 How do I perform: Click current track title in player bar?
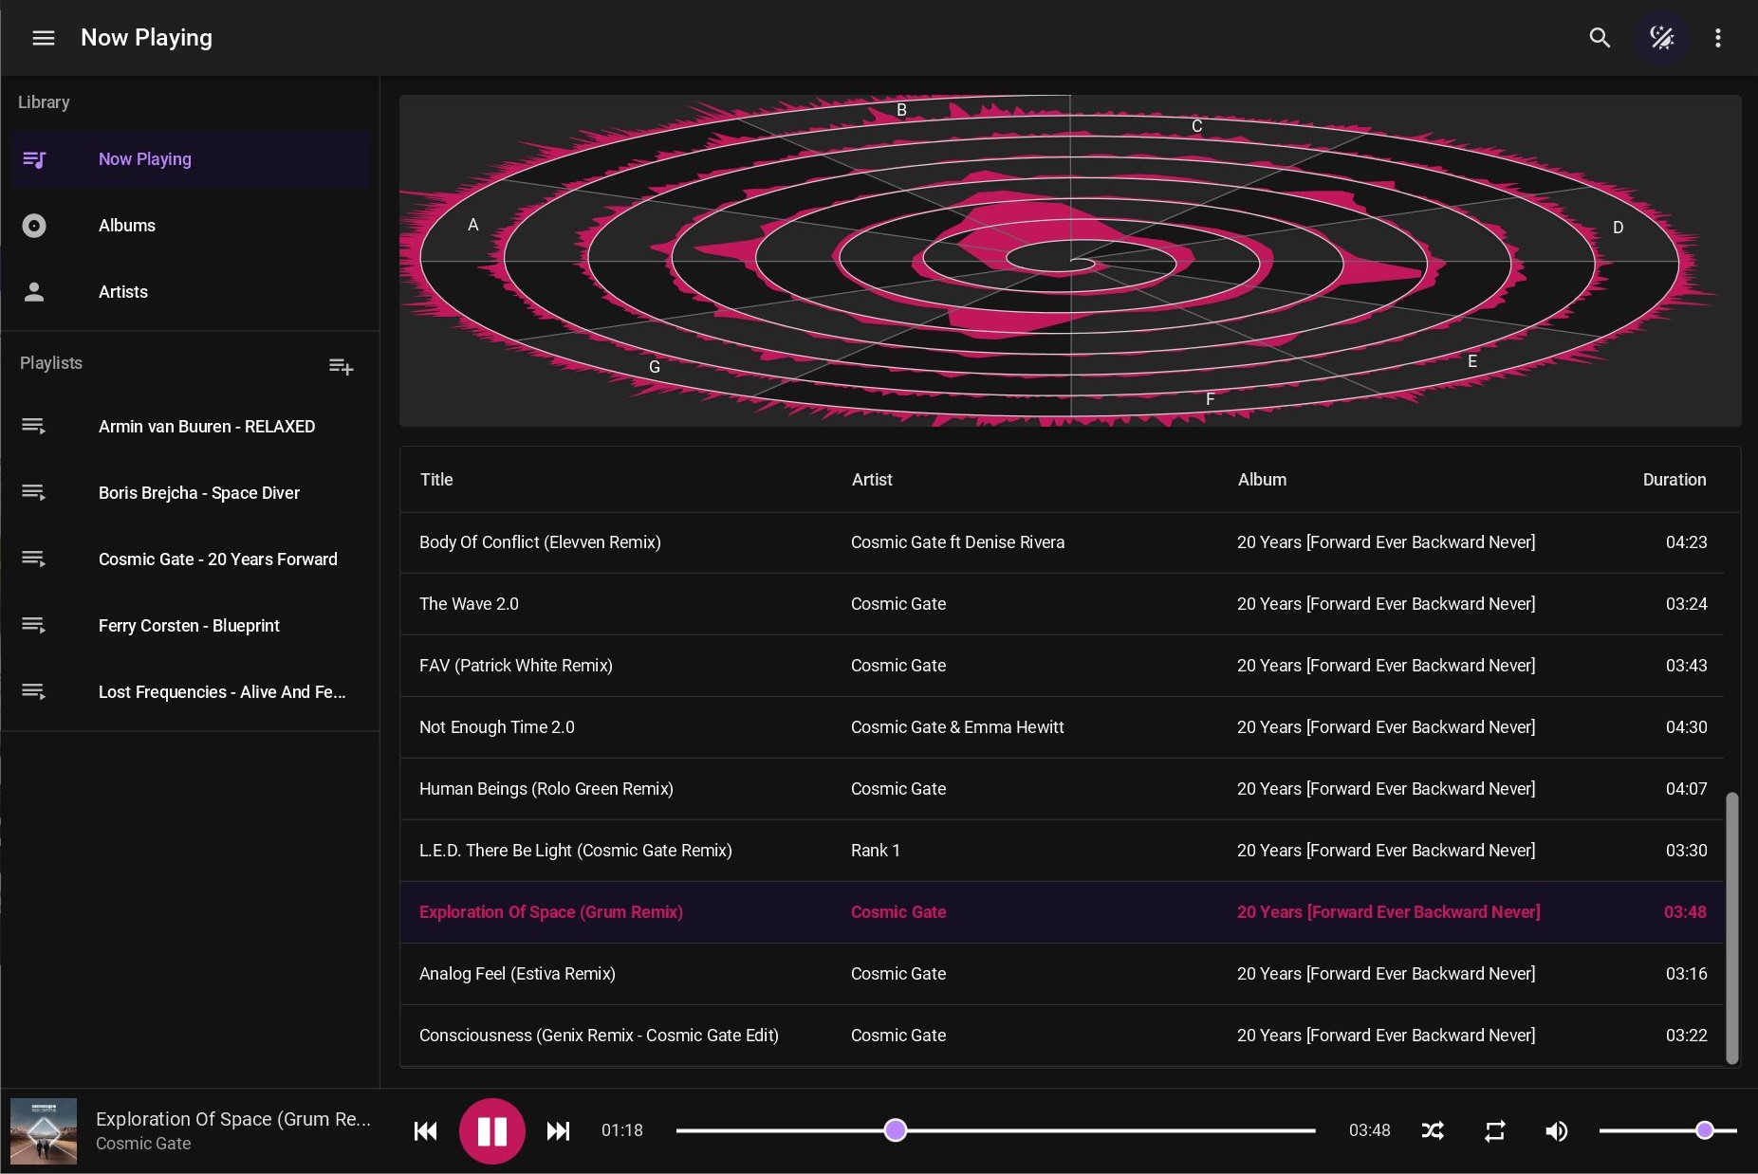[x=233, y=1119]
